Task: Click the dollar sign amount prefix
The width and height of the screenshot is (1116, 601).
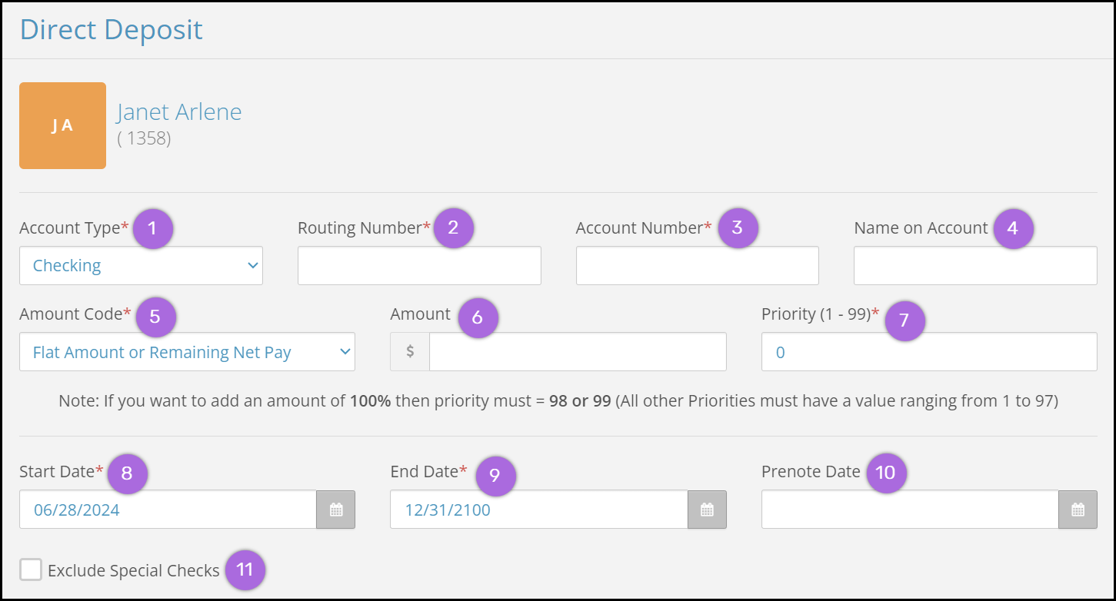Action: pos(410,352)
